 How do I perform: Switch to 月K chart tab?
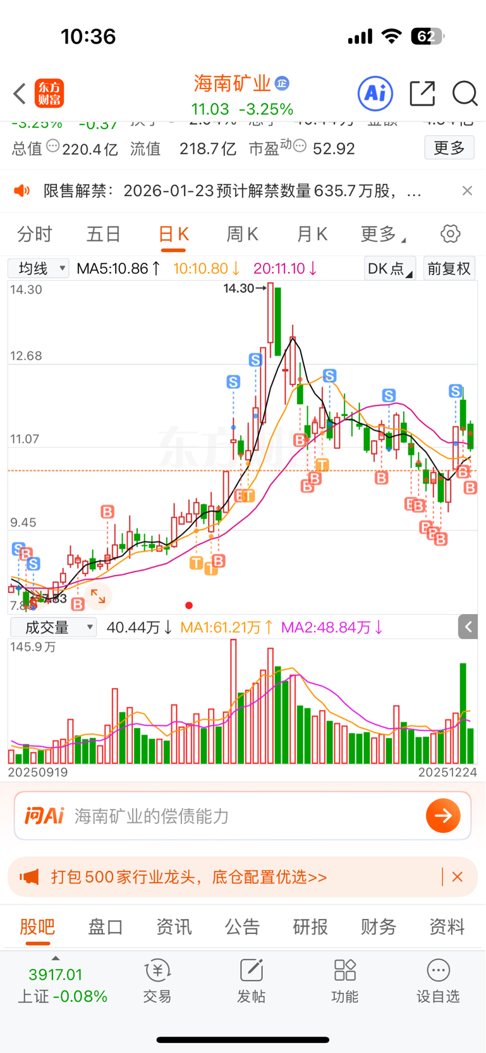(312, 234)
